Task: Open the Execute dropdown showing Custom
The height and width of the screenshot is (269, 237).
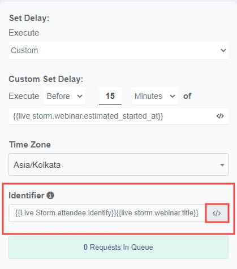Action: pos(118,50)
